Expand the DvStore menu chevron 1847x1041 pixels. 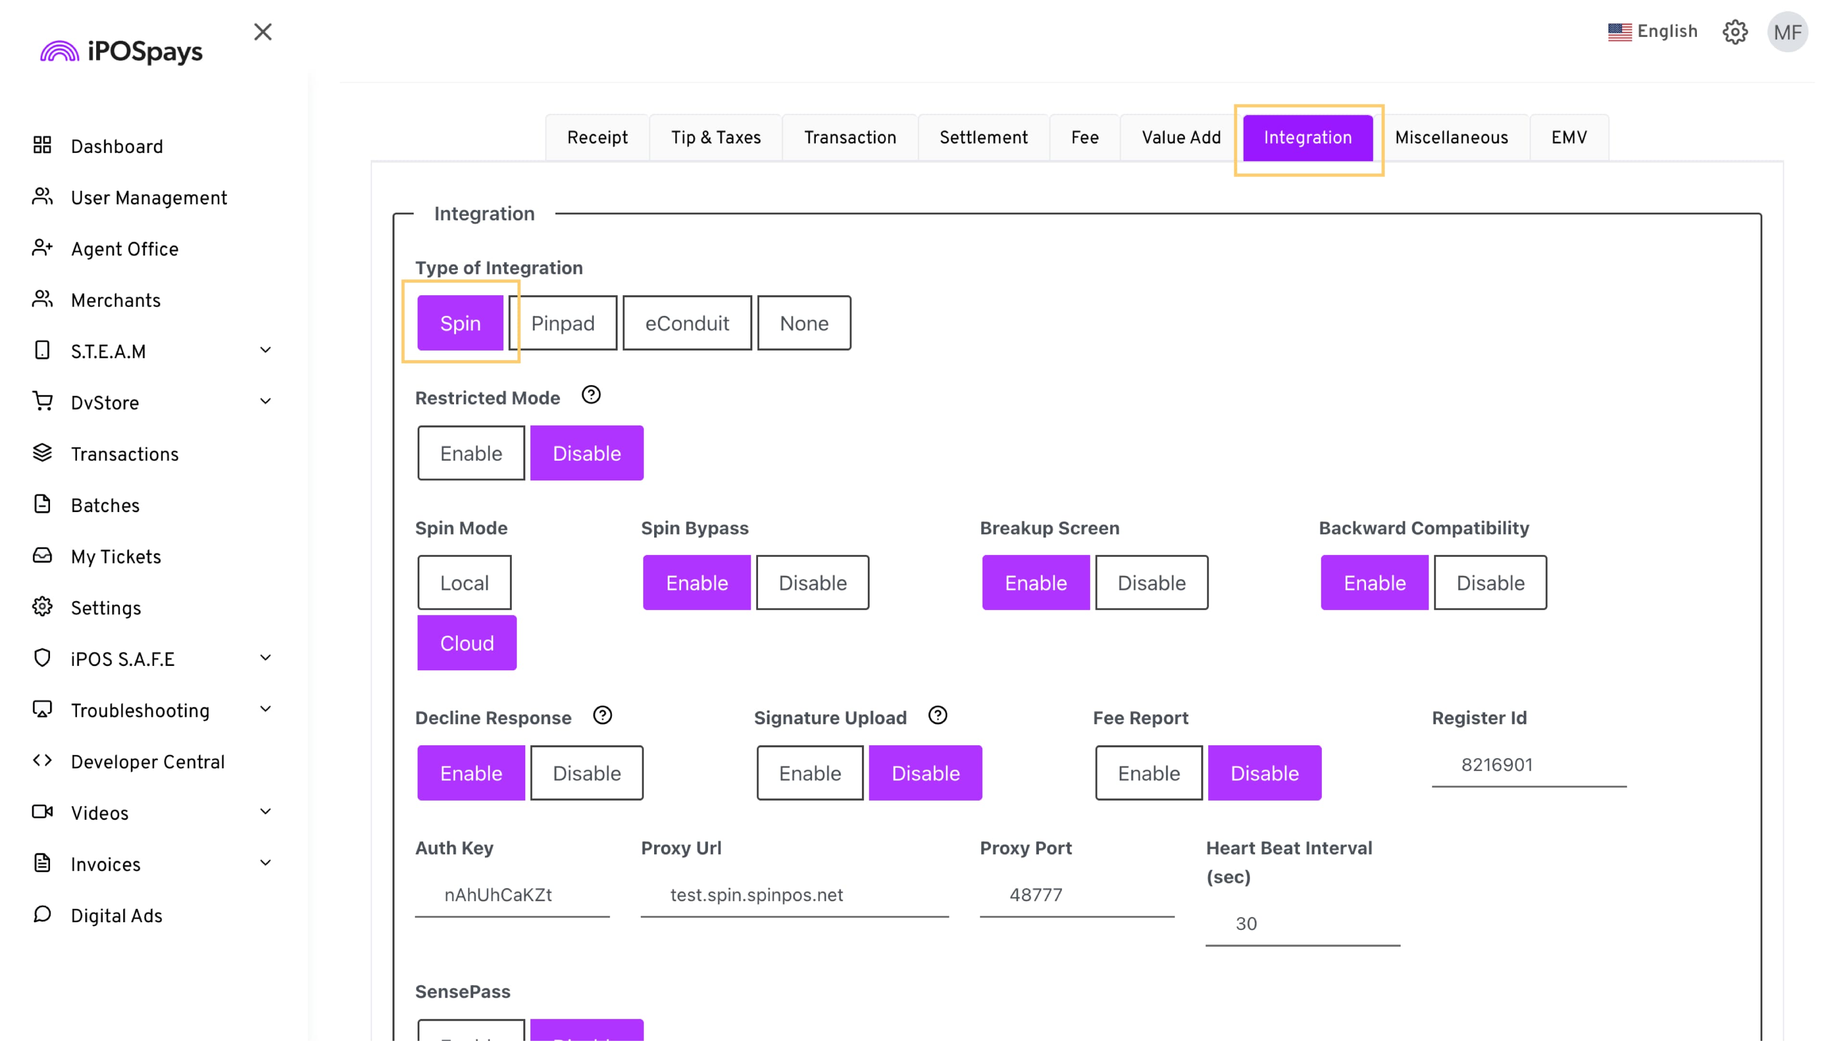(266, 401)
